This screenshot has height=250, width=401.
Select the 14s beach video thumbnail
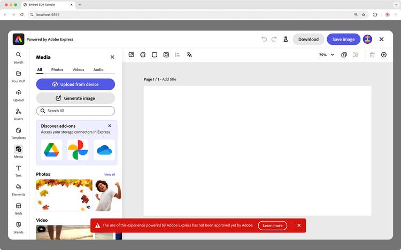pos(65,232)
